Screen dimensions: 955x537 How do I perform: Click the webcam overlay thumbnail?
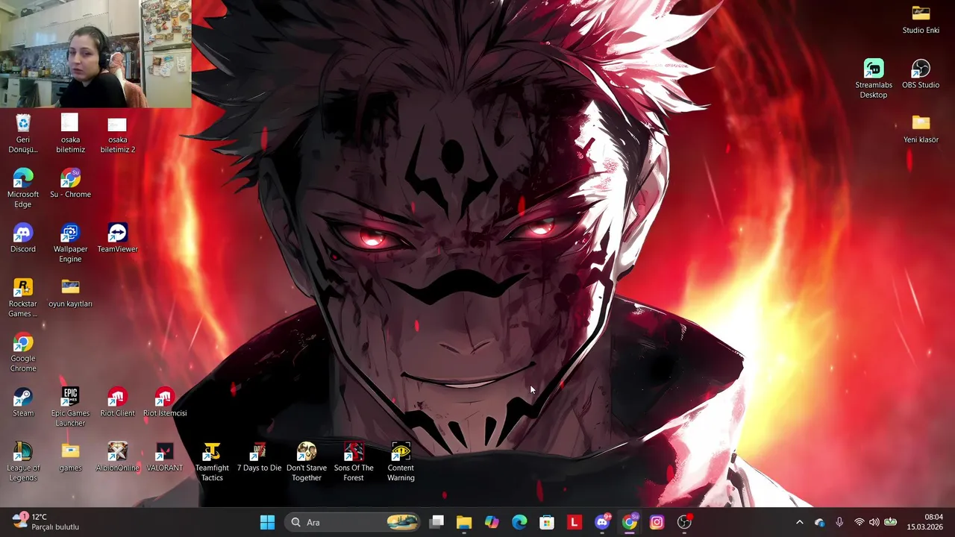pyautogui.click(x=95, y=54)
